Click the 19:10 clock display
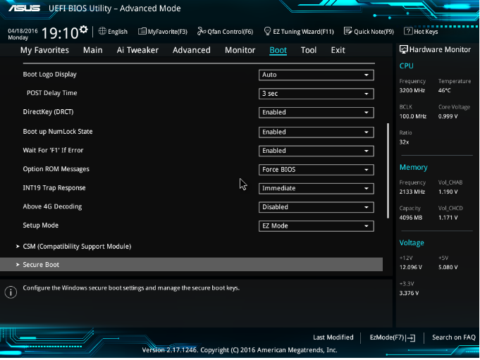This screenshot has width=480, height=360. coord(60,33)
